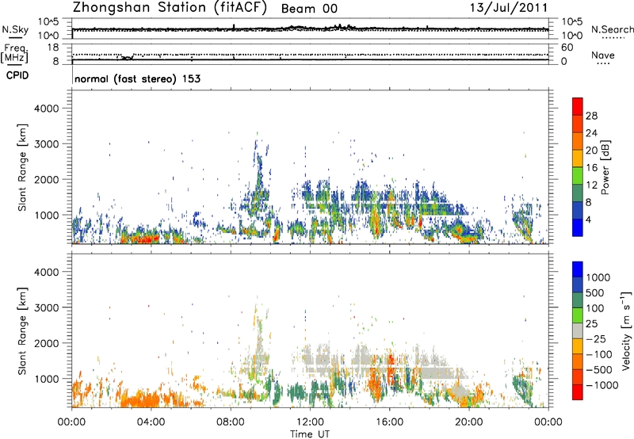634x439 pixels.
Task: Click the 'Freq. [MHz]' axis label
Action: pos(14,54)
